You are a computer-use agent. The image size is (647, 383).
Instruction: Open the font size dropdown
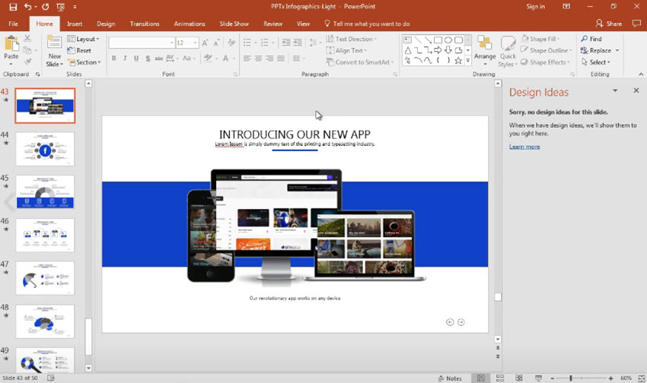click(195, 43)
